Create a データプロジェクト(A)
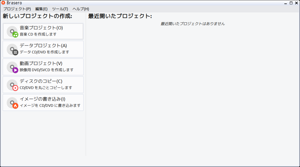 43,49
